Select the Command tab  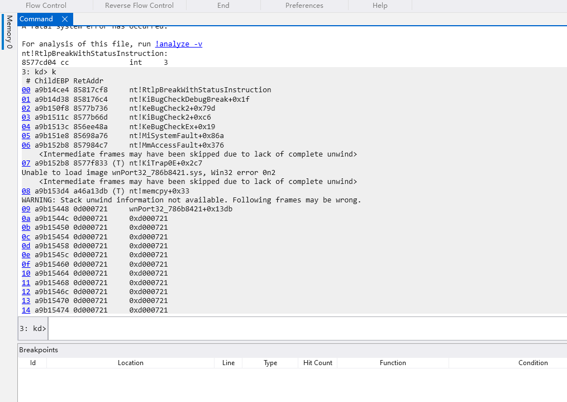pyautogui.click(x=36, y=19)
